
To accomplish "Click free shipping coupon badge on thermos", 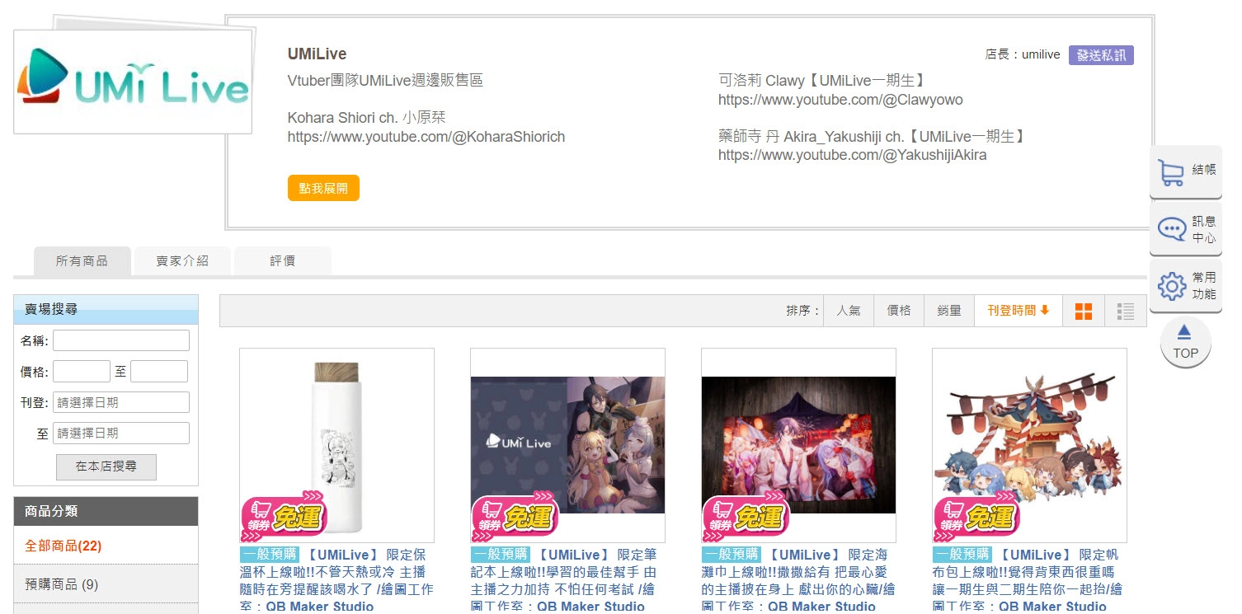I will tap(284, 517).
